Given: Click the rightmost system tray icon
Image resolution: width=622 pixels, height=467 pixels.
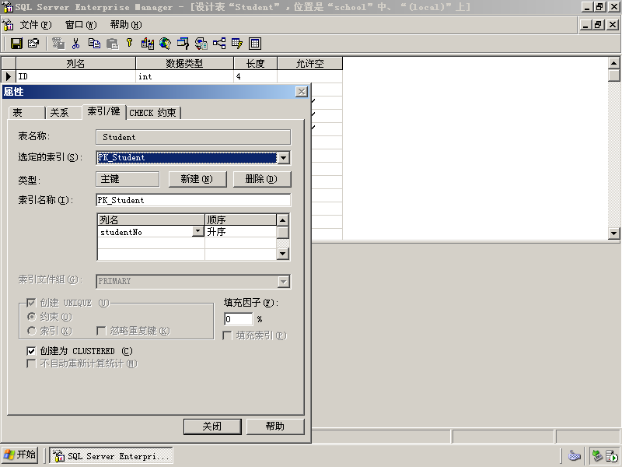Looking at the screenshot, I should tap(611, 455).
